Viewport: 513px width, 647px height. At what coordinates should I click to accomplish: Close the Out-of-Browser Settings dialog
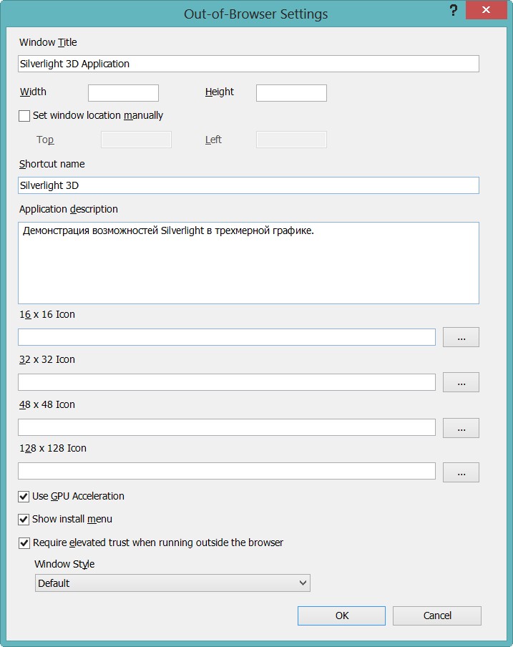pyautogui.click(x=487, y=10)
